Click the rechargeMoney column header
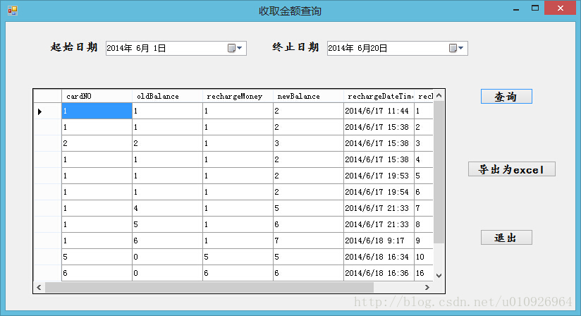The image size is (581, 316). (x=238, y=96)
